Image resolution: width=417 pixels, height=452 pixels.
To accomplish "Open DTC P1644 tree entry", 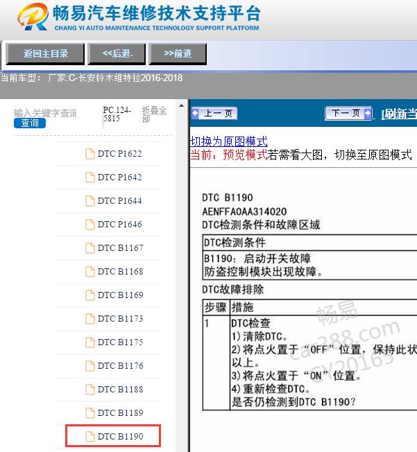I will pos(119,201).
